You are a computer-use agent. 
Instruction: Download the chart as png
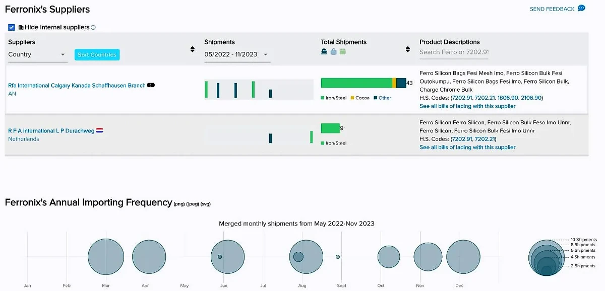point(179,204)
